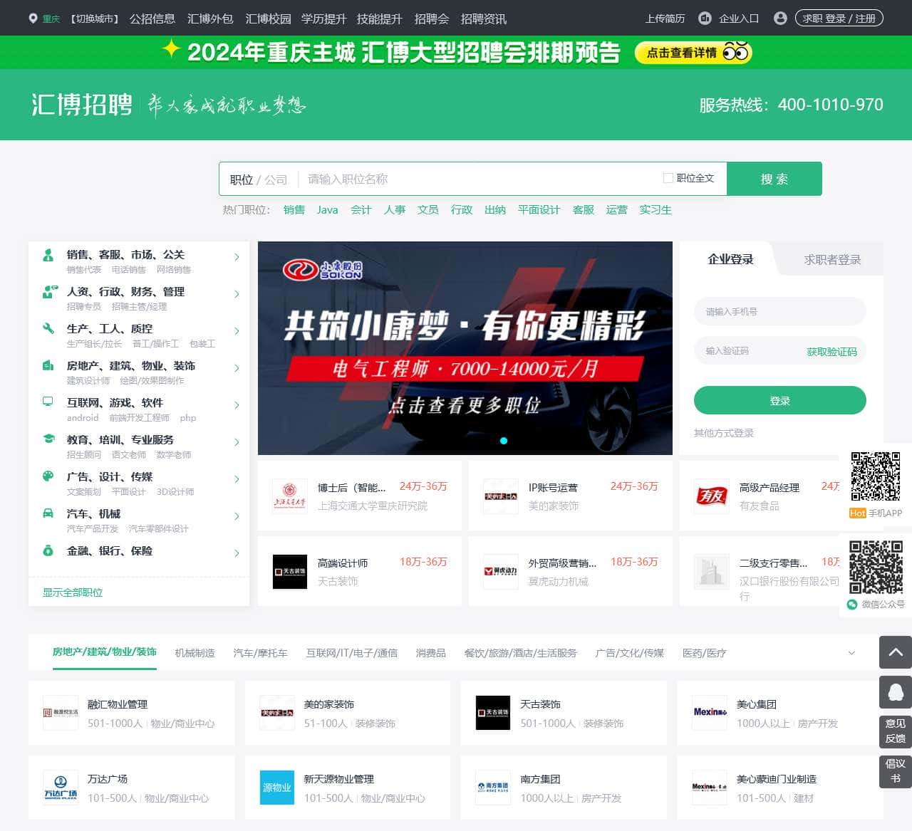Click the 获取验证码 link
This screenshot has width=912, height=831.
(x=831, y=352)
